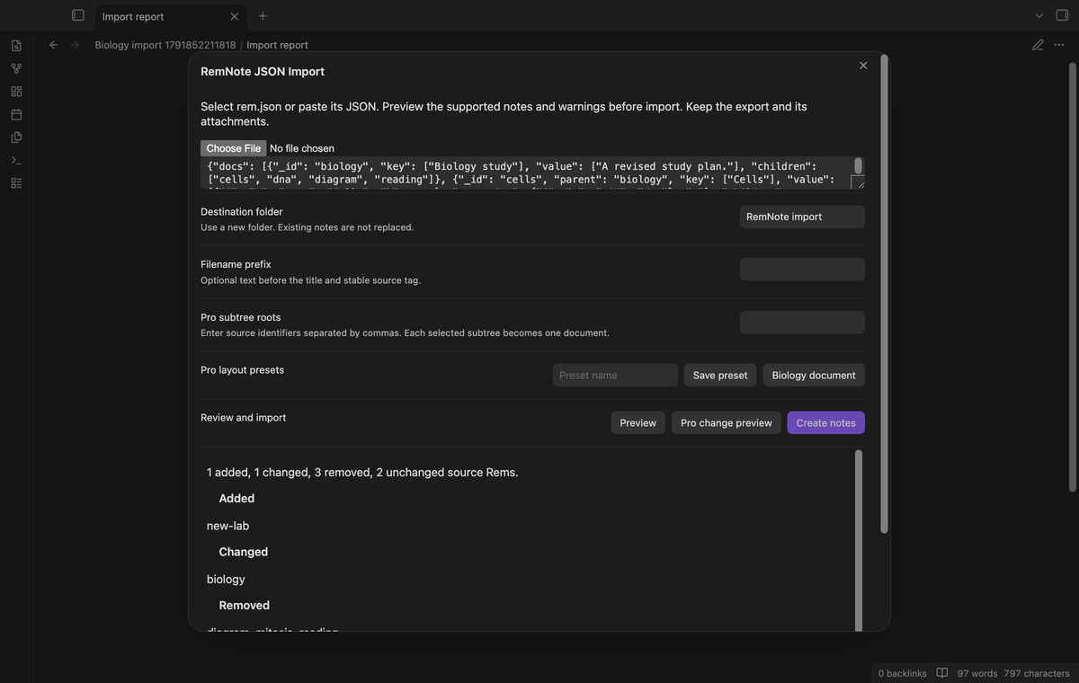
Task: Click the 'Changed' heading
Action: tap(244, 552)
